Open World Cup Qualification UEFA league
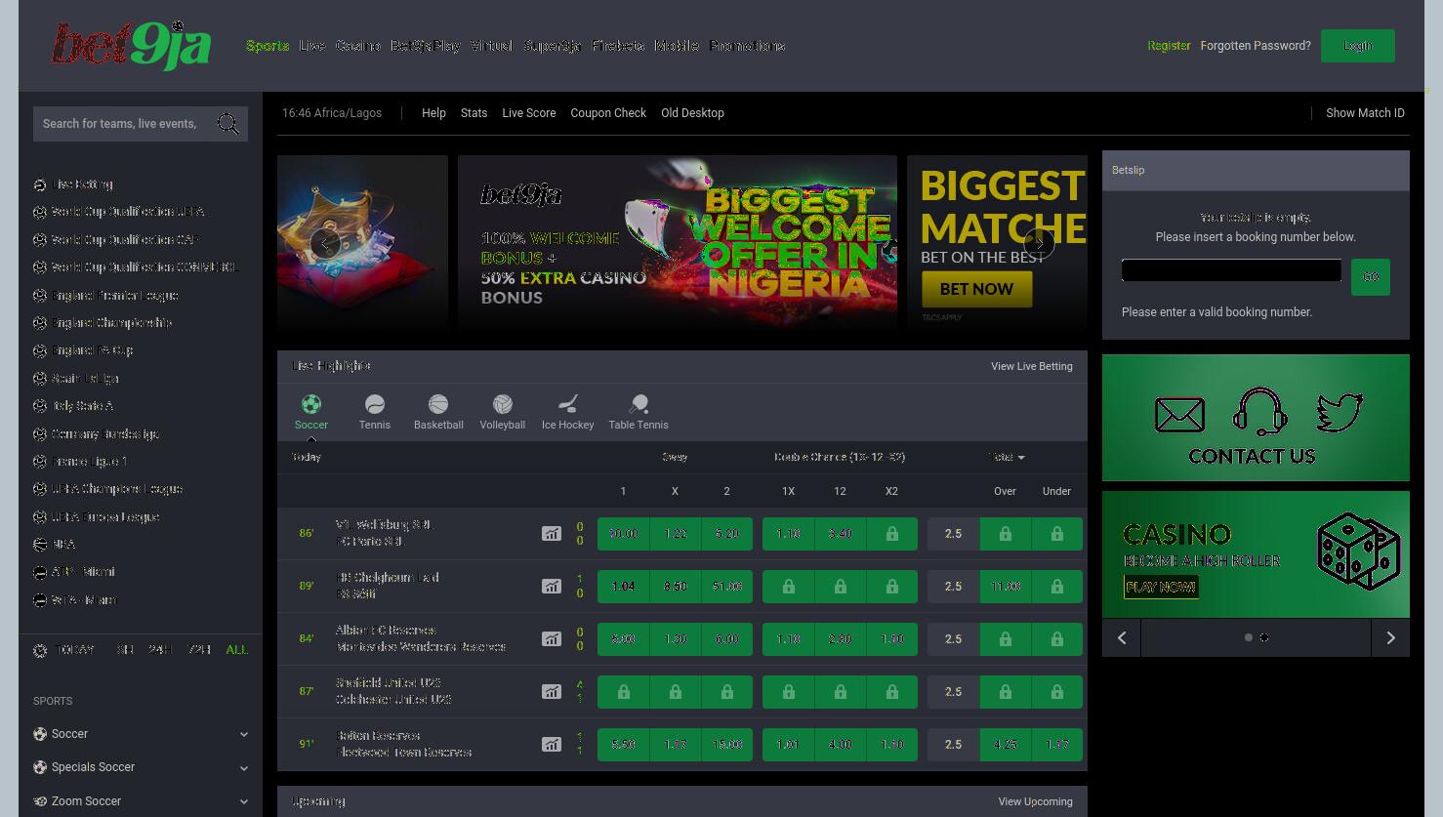The width and height of the screenshot is (1443, 817). tap(128, 212)
